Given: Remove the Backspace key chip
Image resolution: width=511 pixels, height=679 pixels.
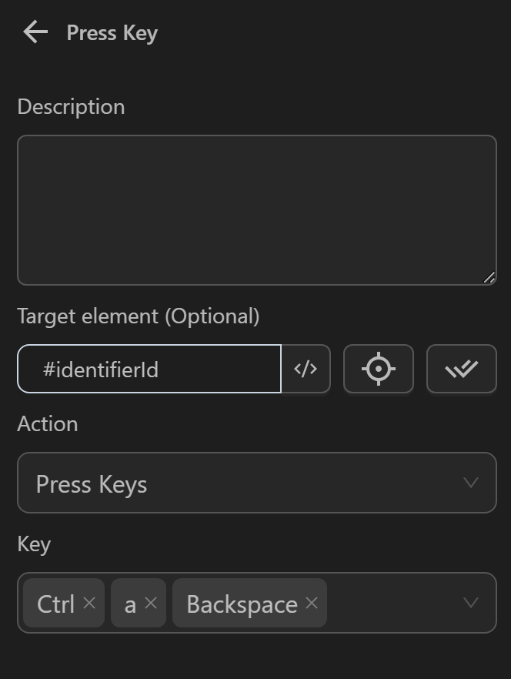Looking at the screenshot, I should [312, 603].
